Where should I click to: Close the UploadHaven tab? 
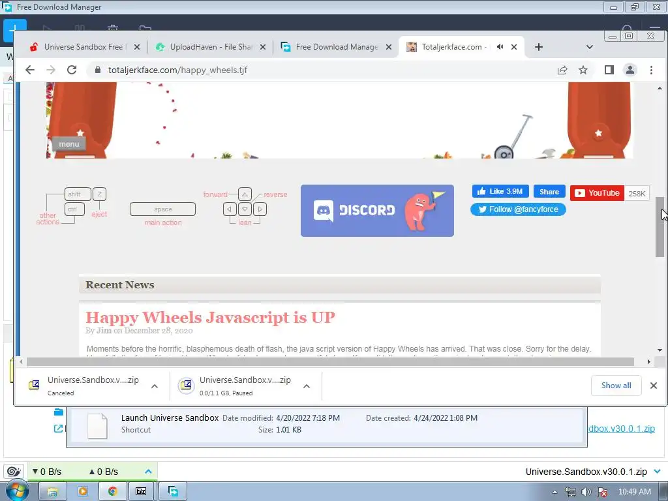point(263,47)
